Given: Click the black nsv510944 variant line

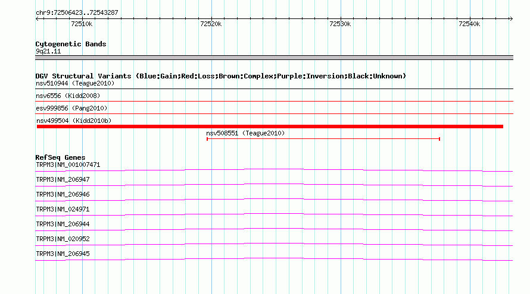Looking at the screenshot, I should point(274,89).
